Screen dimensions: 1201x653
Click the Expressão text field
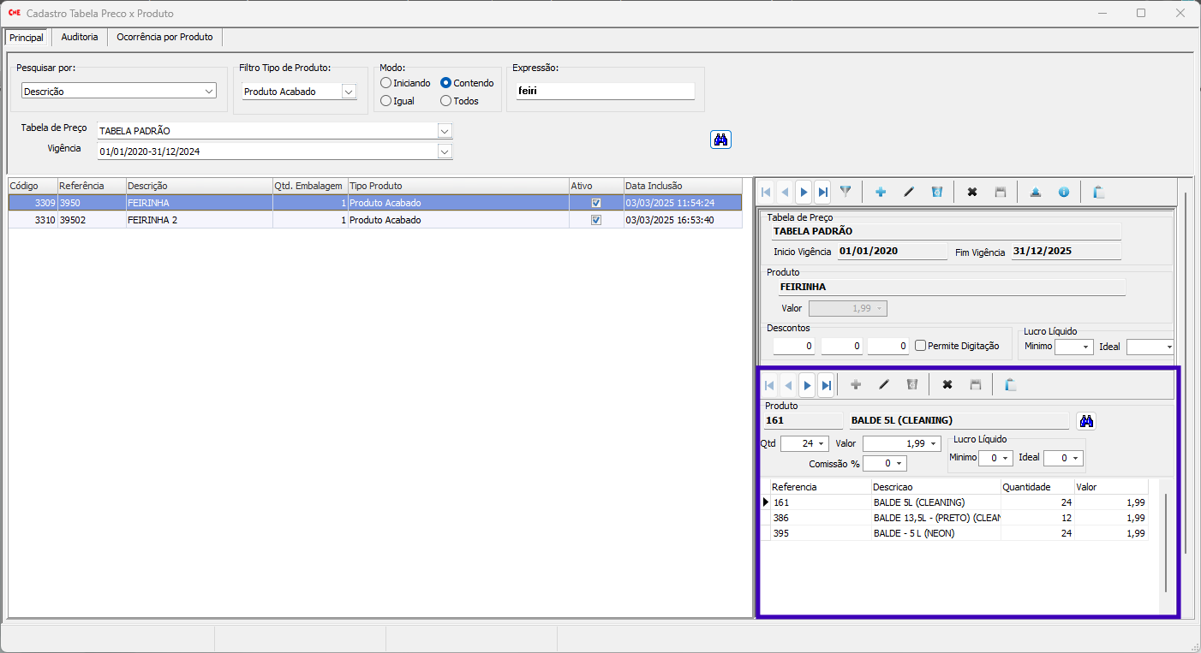click(605, 91)
